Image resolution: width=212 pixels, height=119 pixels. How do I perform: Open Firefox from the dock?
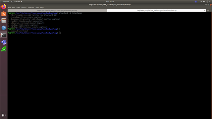(4, 7)
